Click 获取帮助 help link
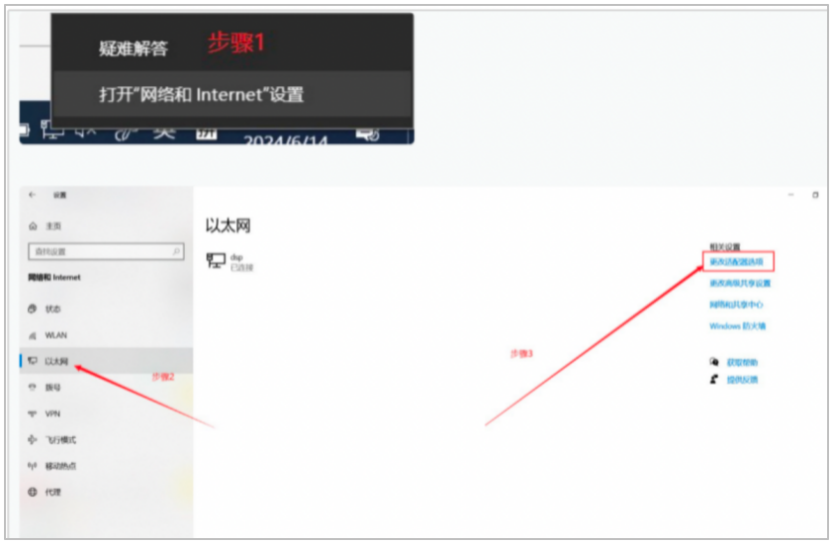The image size is (833, 544). click(742, 362)
